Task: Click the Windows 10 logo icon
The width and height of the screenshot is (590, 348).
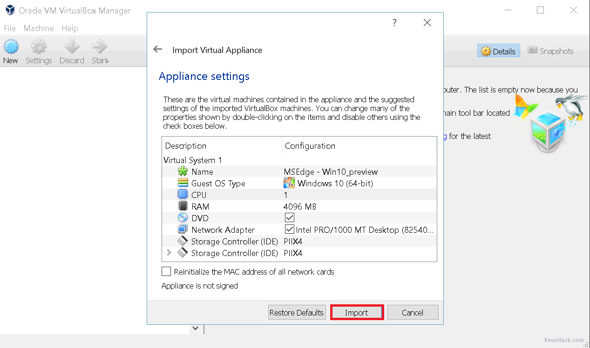Action: 289,183
